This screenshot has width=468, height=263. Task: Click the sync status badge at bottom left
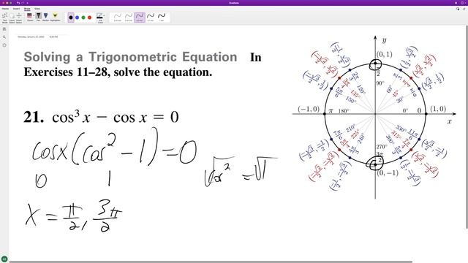click(x=4, y=259)
